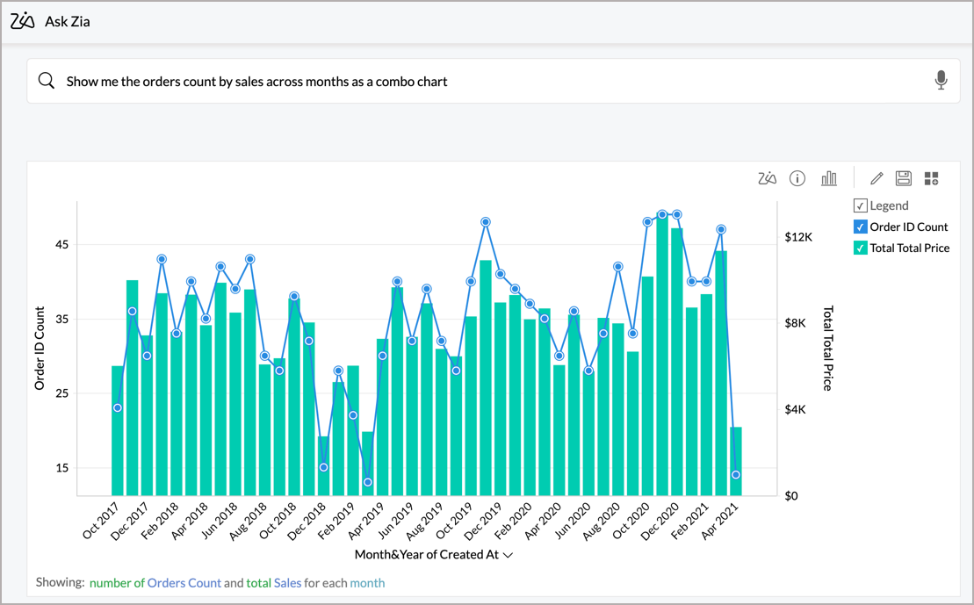This screenshot has width=974, height=605.
Task: Toggle the Order ID Count series checkbox
Action: click(x=860, y=227)
